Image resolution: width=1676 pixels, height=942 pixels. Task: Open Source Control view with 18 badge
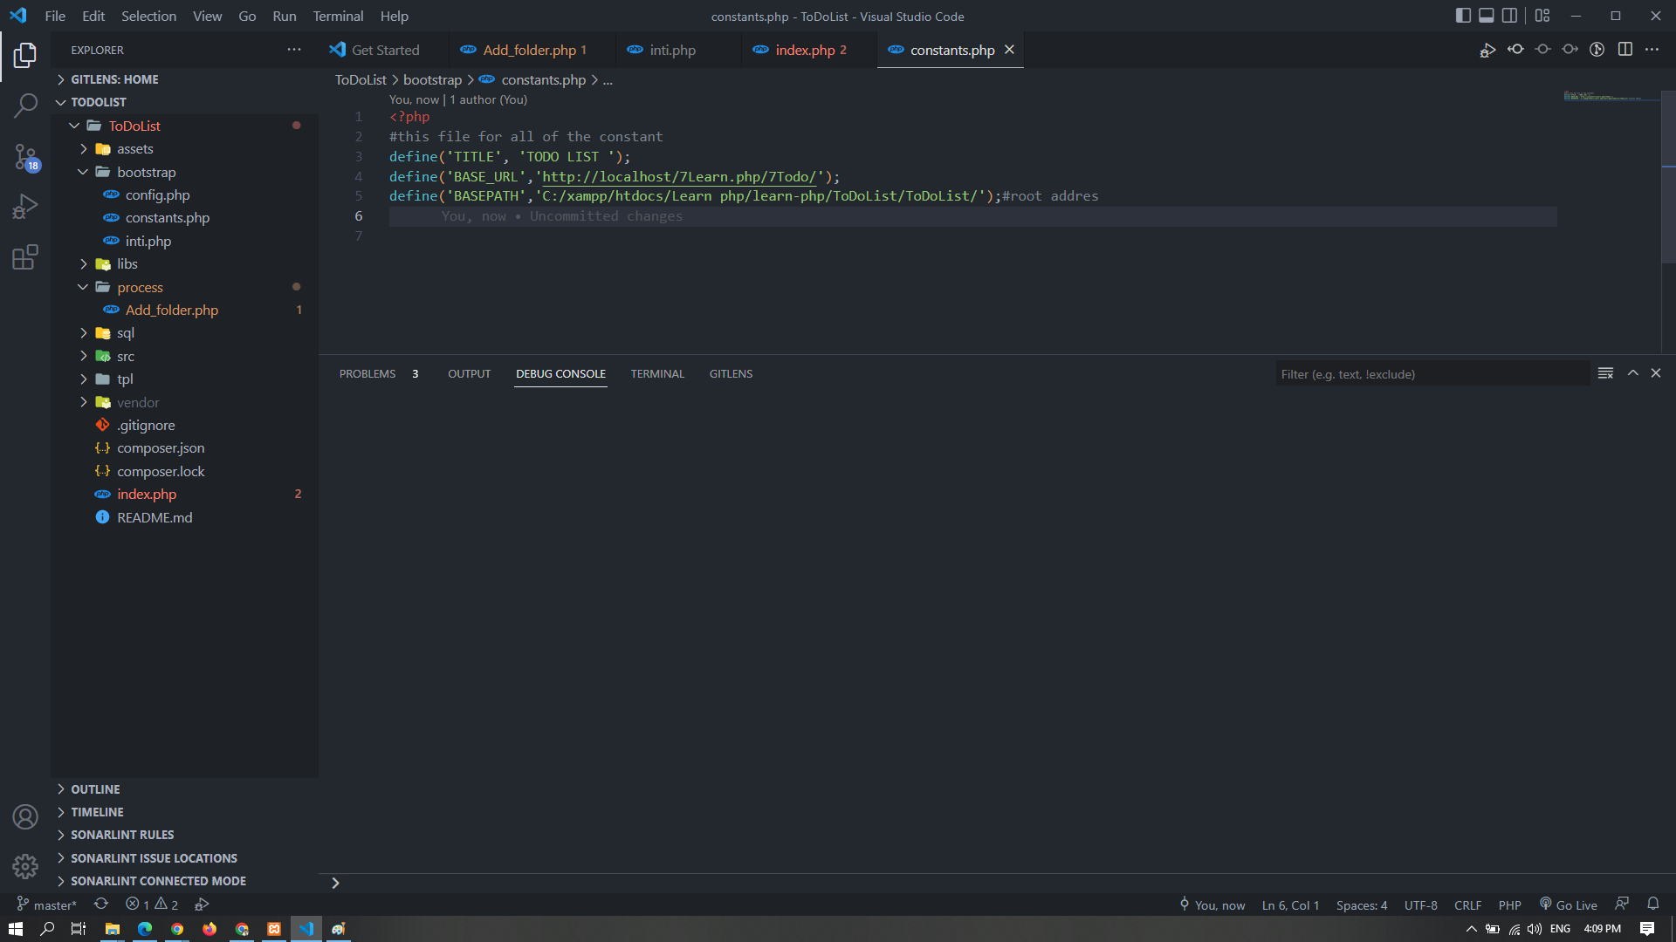(x=25, y=157)
